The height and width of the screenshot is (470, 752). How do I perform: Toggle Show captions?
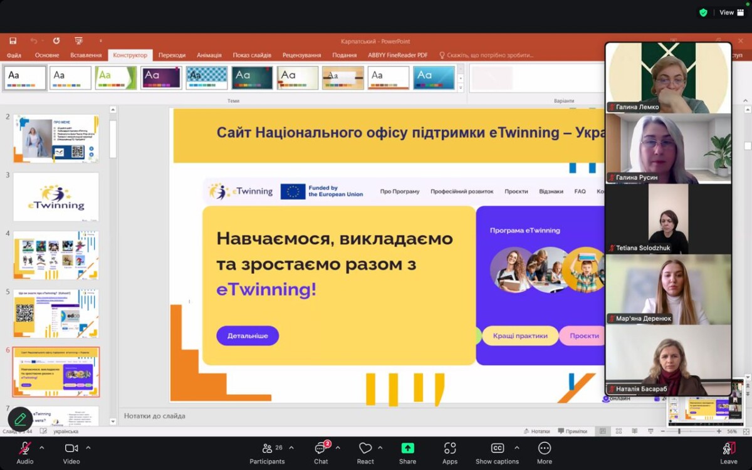point(497,449)
